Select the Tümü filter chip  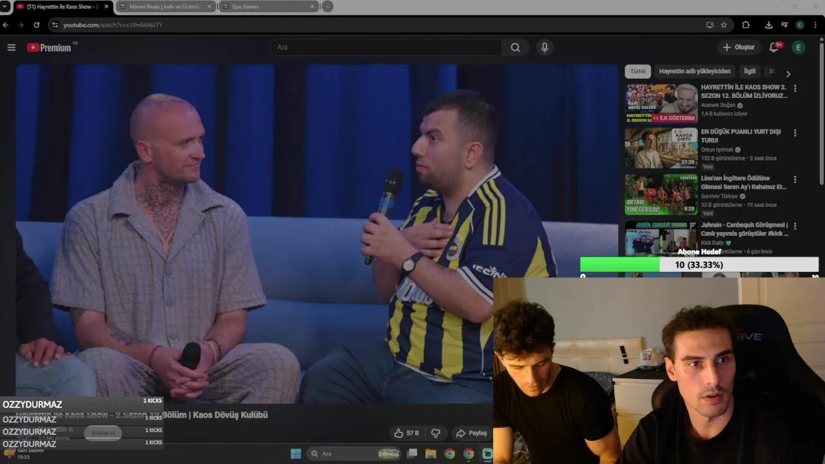(637, 72)
